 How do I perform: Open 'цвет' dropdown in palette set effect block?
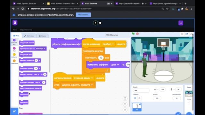(x=38, y=82)
